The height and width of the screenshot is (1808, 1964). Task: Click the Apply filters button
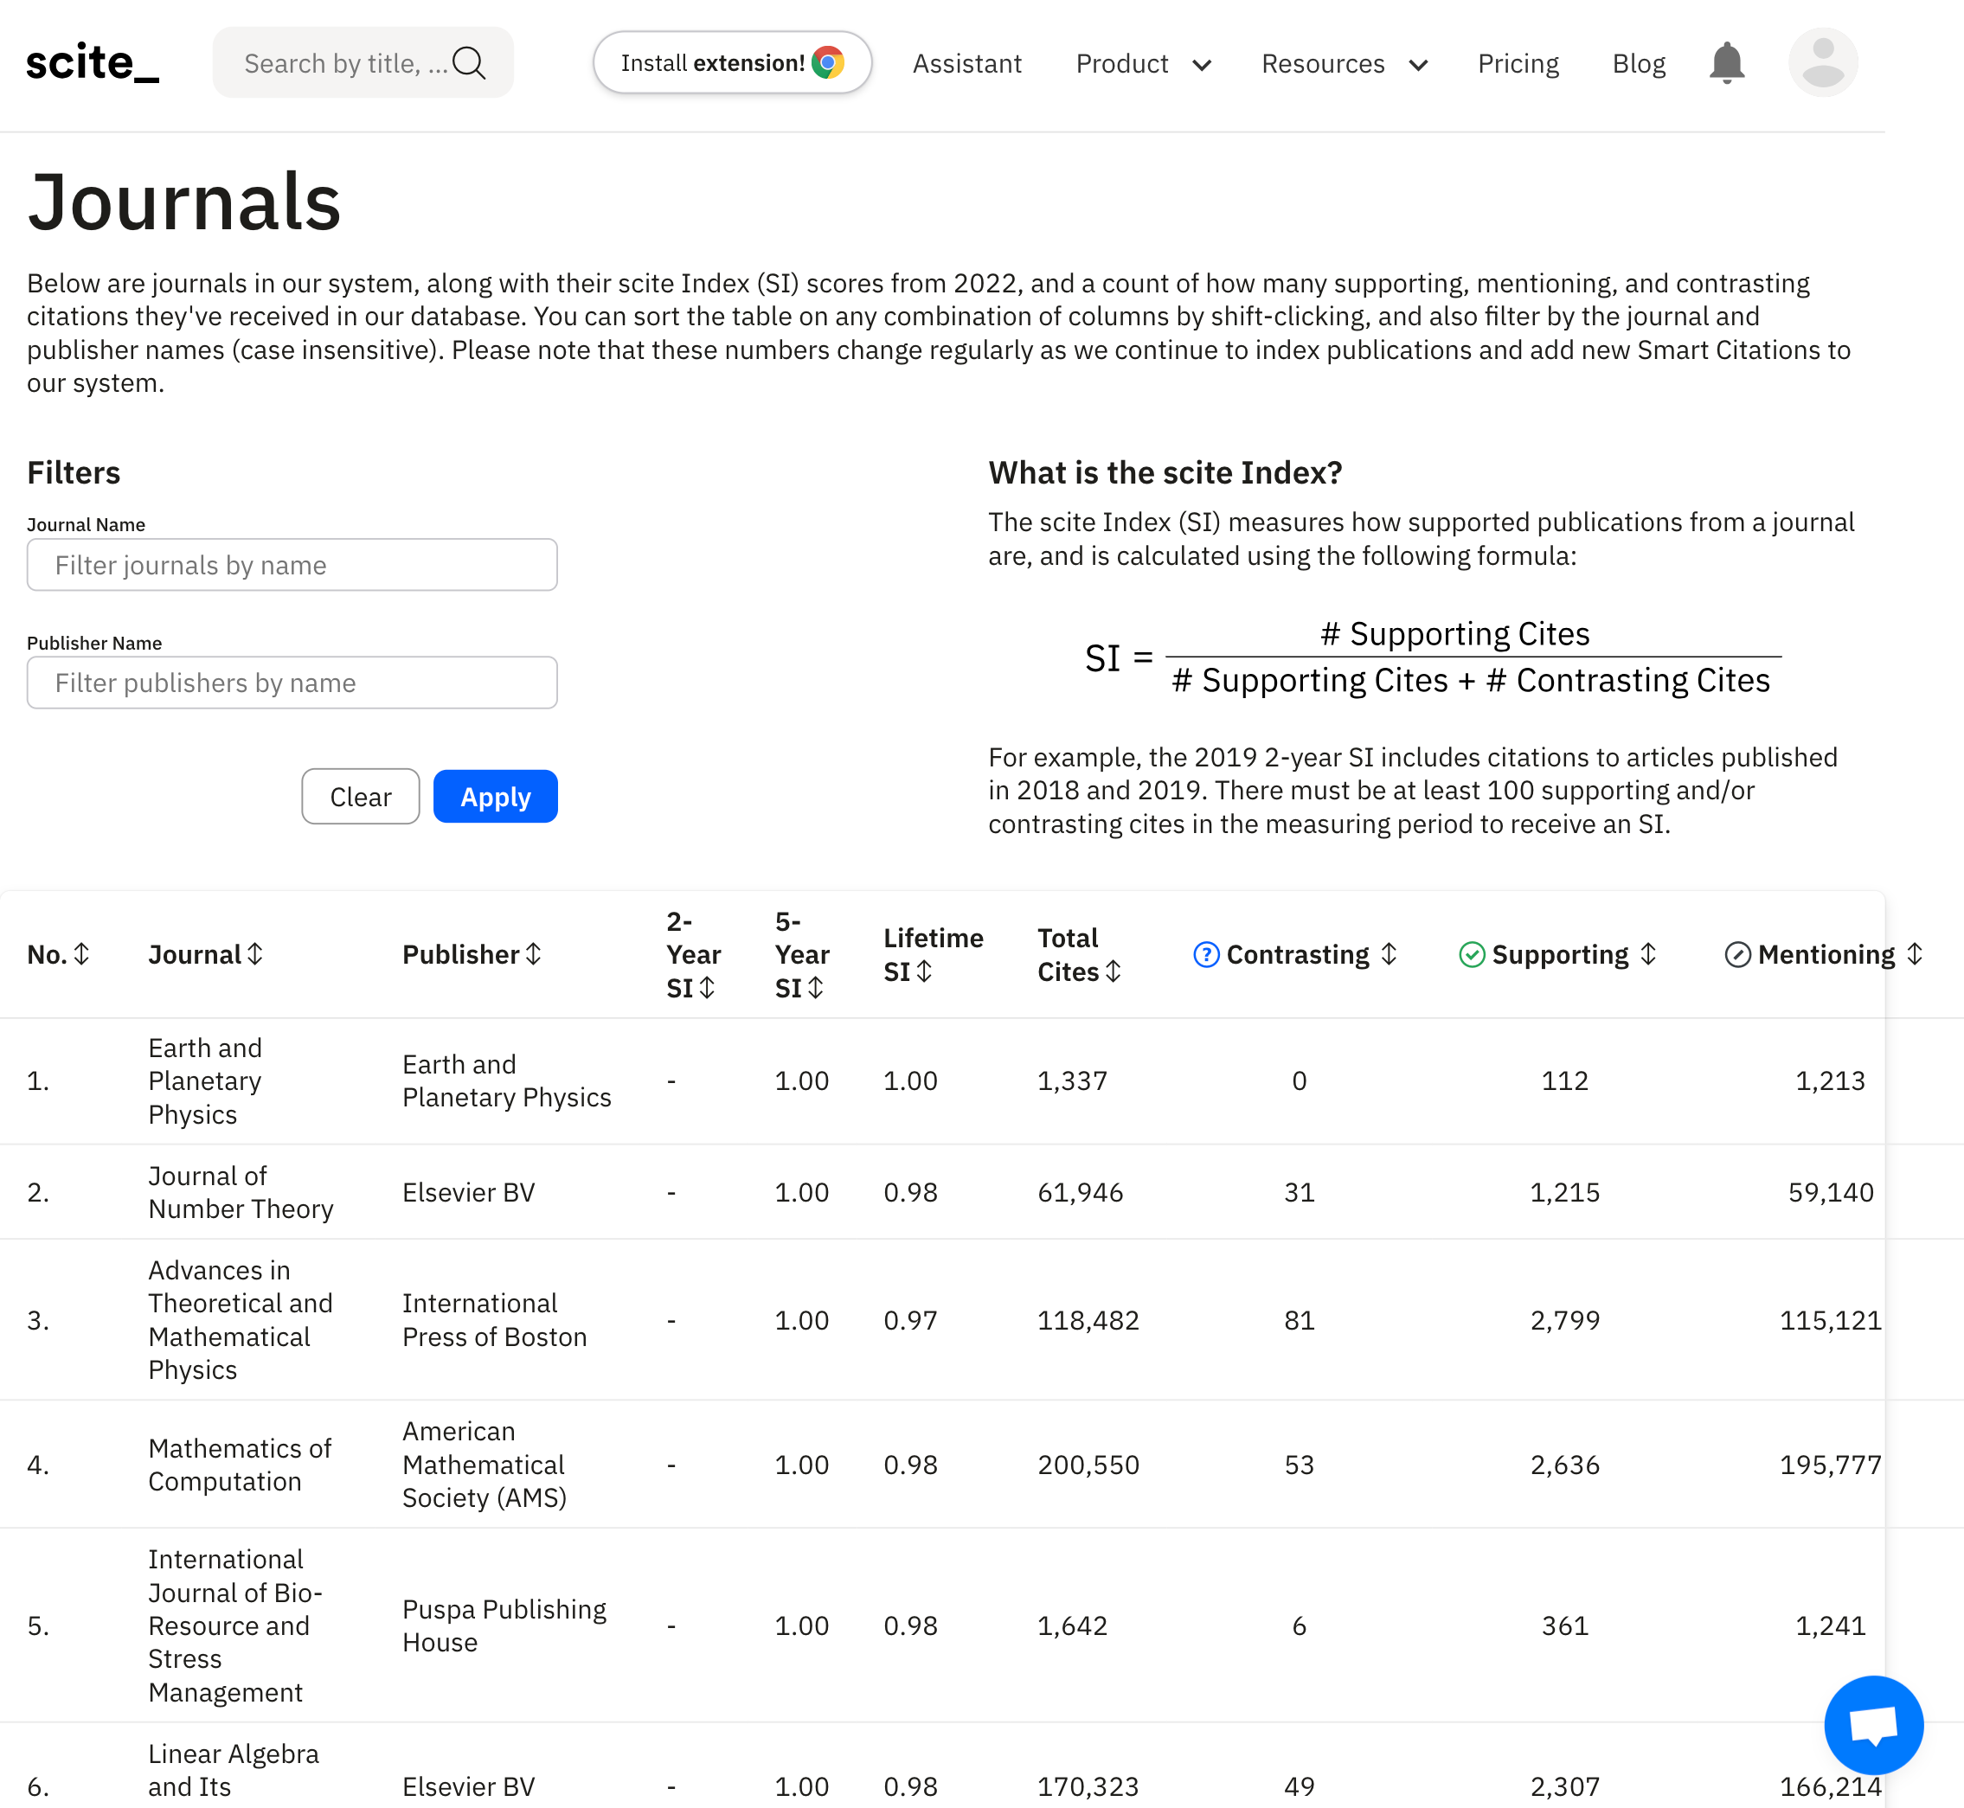[495, 795]
